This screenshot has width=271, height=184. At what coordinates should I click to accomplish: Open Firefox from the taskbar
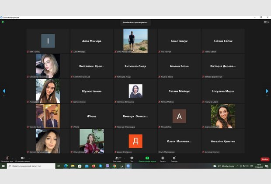click(93, 166)
